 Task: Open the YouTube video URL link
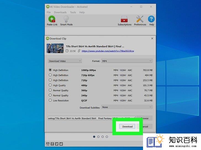tap(108, 51)
